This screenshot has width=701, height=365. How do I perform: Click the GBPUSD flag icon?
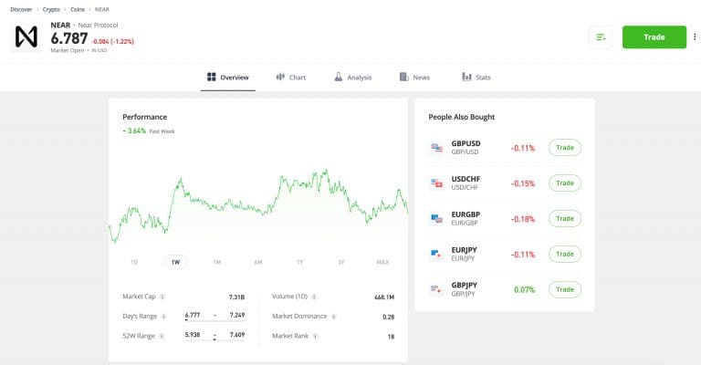pos(437,148)
